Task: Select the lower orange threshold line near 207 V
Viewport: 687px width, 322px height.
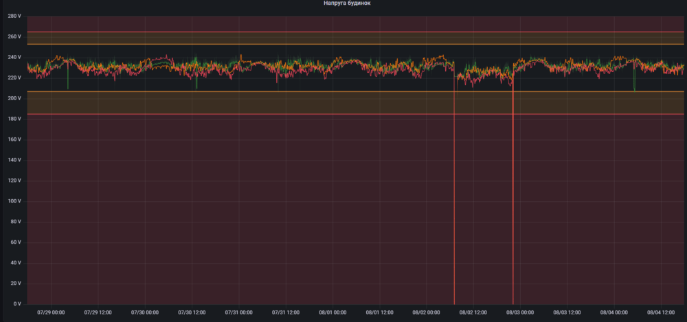Action: pyautogui.click(x=343, y=91)
